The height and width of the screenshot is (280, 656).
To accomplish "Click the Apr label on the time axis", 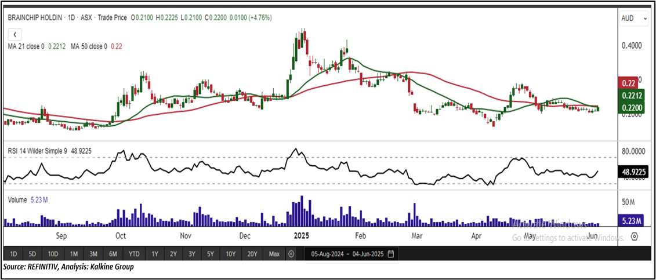I will click(476, 236).
